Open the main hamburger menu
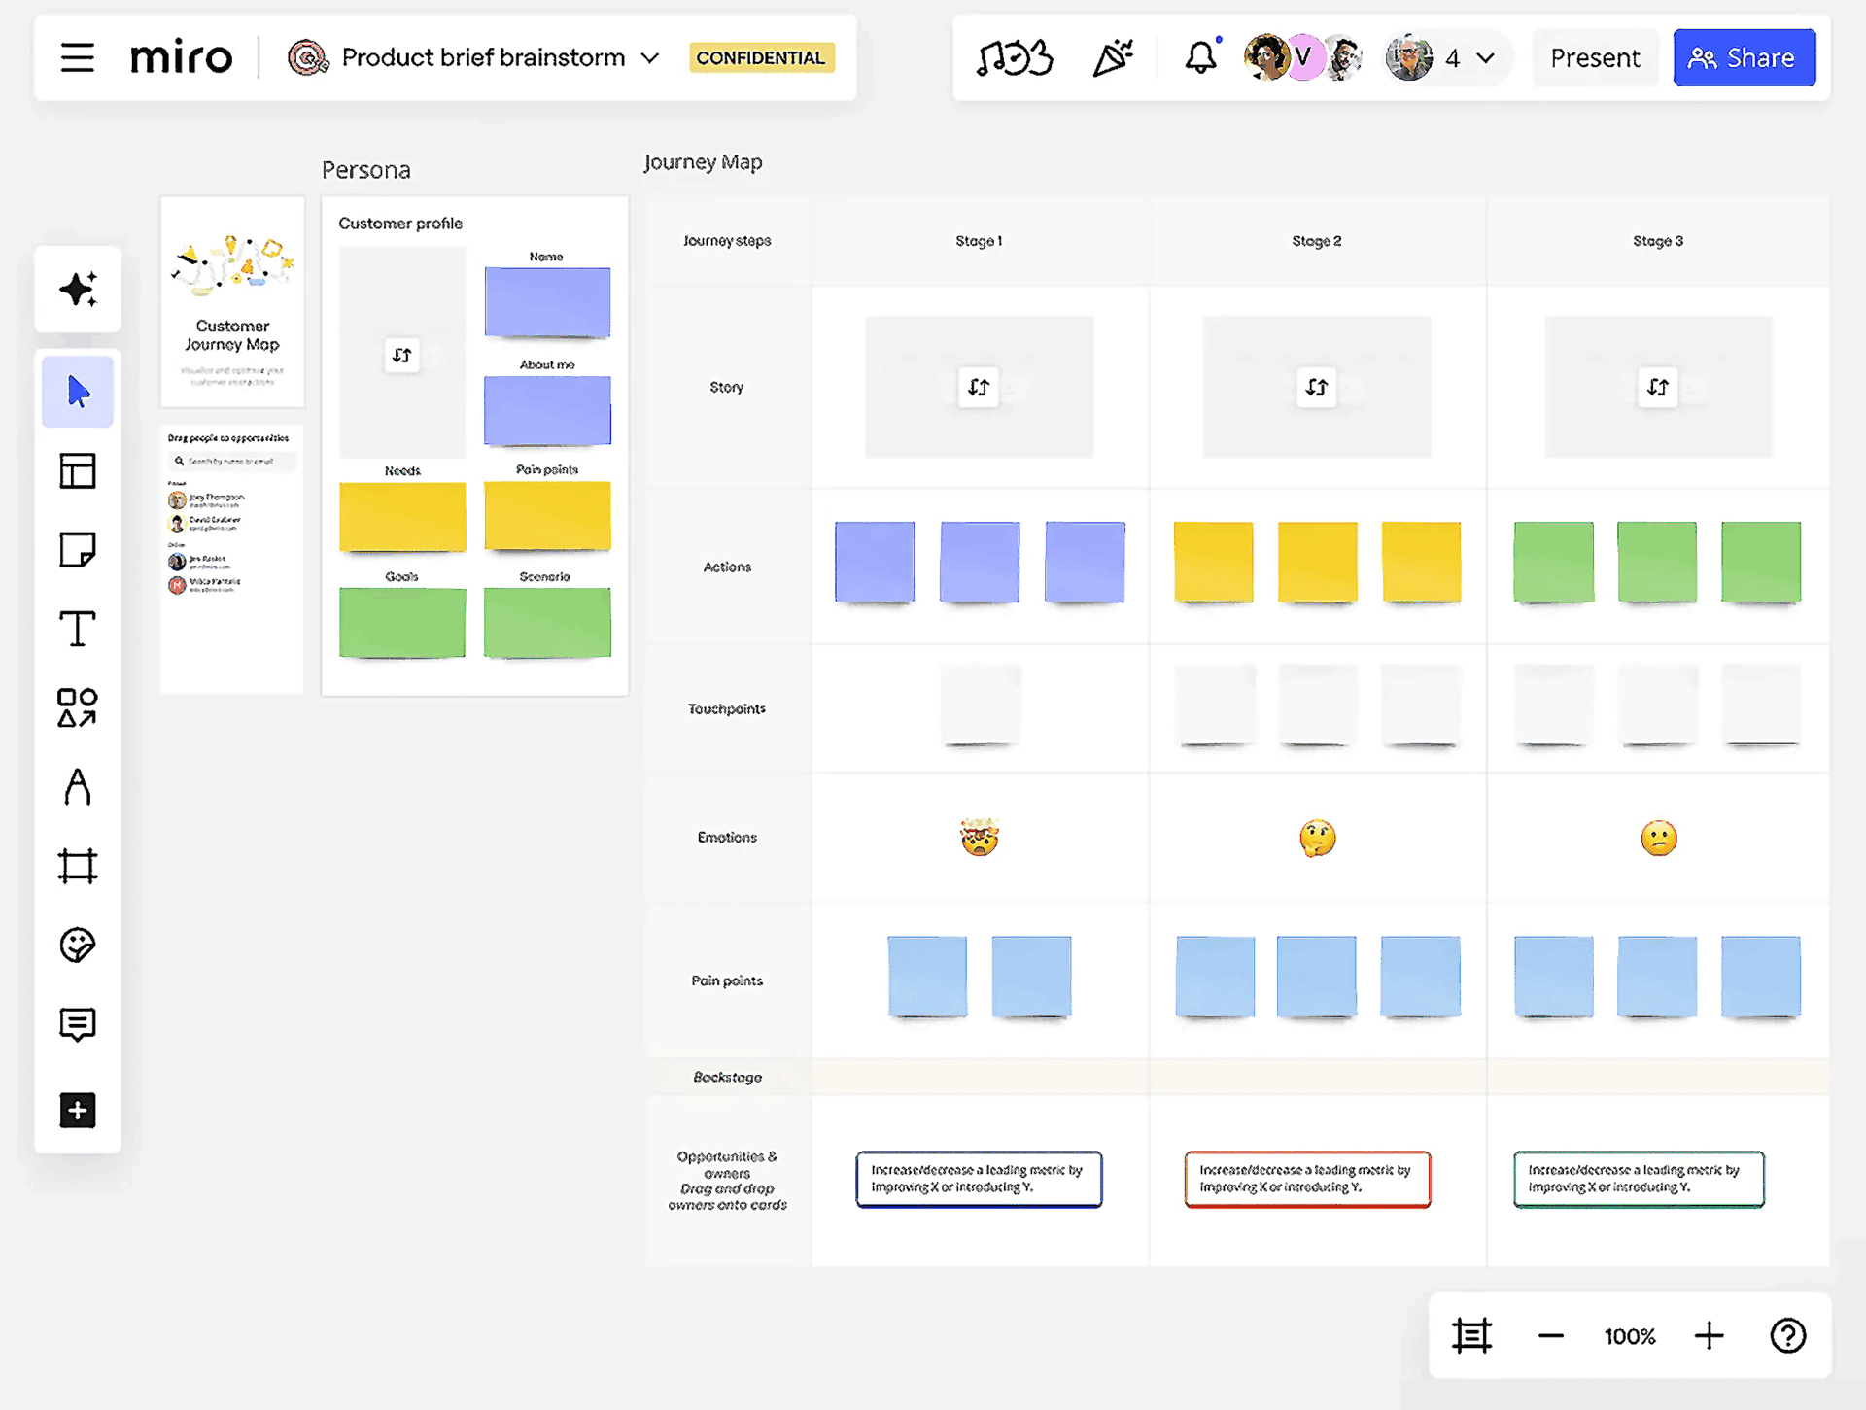The image size is (1866, 1410). click(78, 57)
